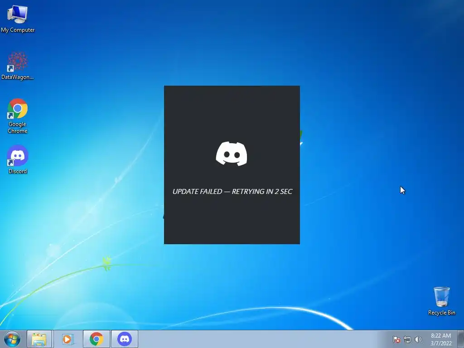Select the Discord desktop shortcut
This screenshot has width=464, height=348.
(x=18, y=159)
